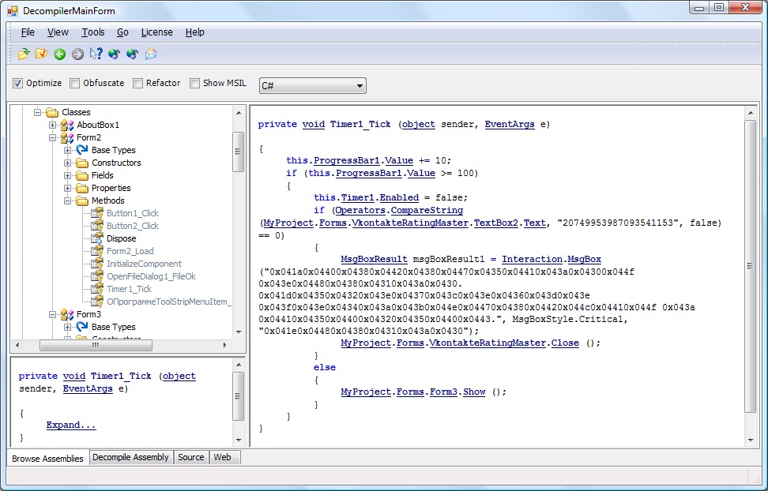Switch to the Source tab

pyautogui.click(x=191, y=457)
